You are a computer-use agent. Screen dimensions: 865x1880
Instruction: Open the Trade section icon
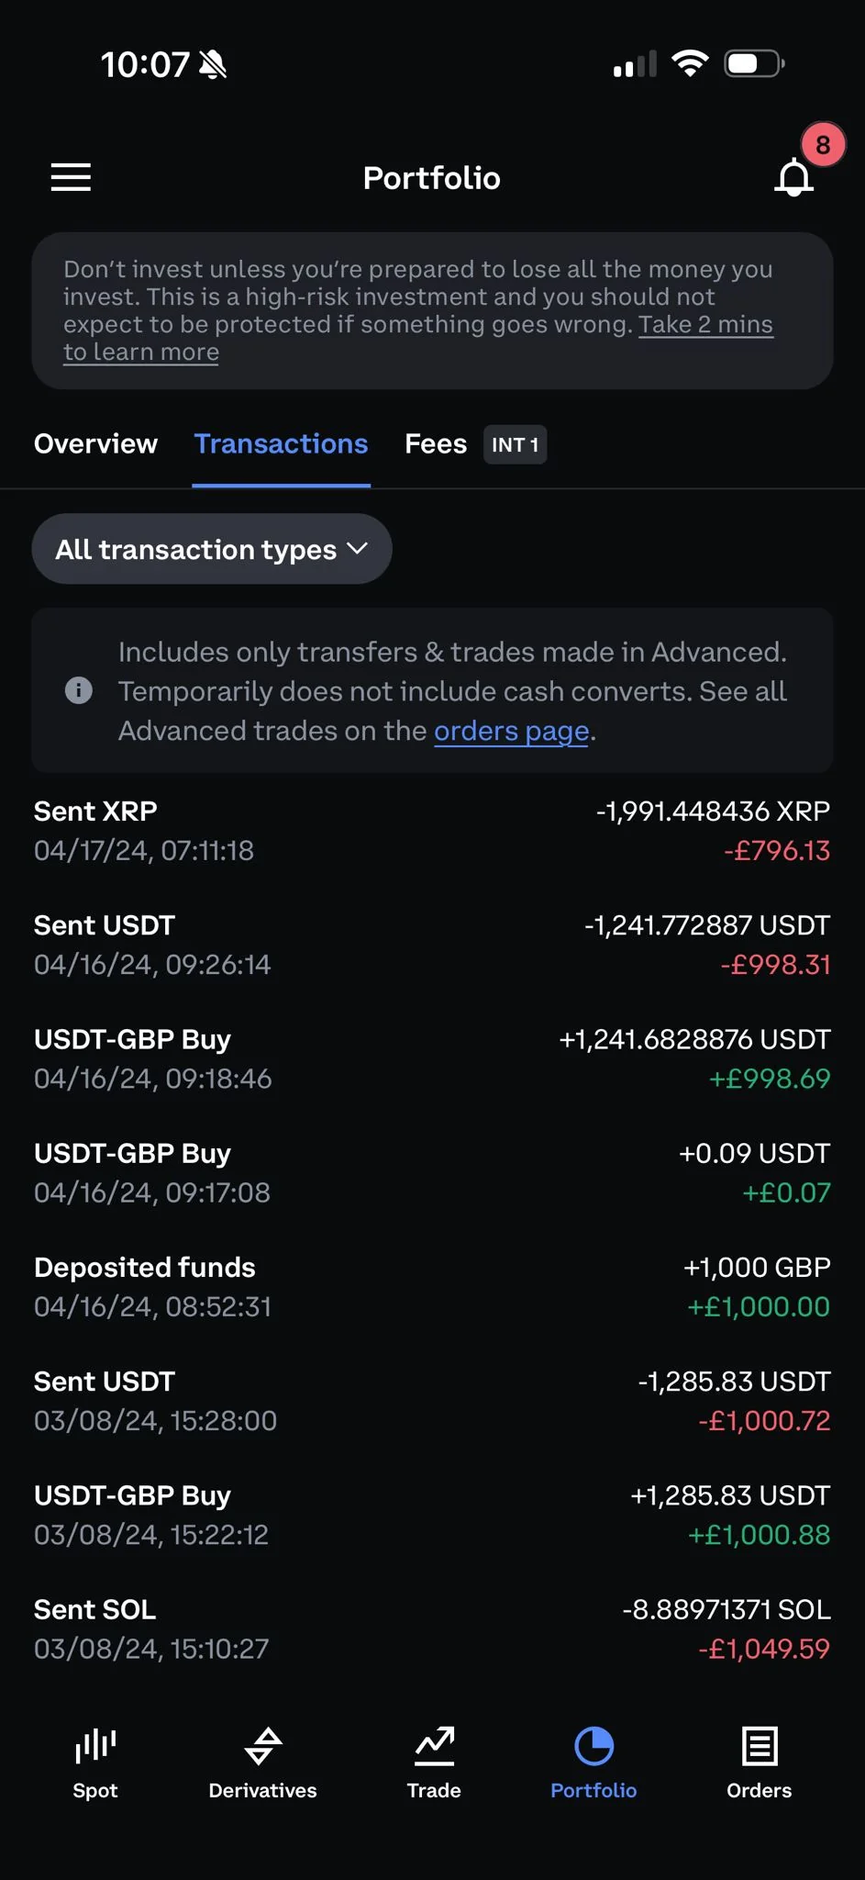pyautogui.click(x=434, y=1746)
